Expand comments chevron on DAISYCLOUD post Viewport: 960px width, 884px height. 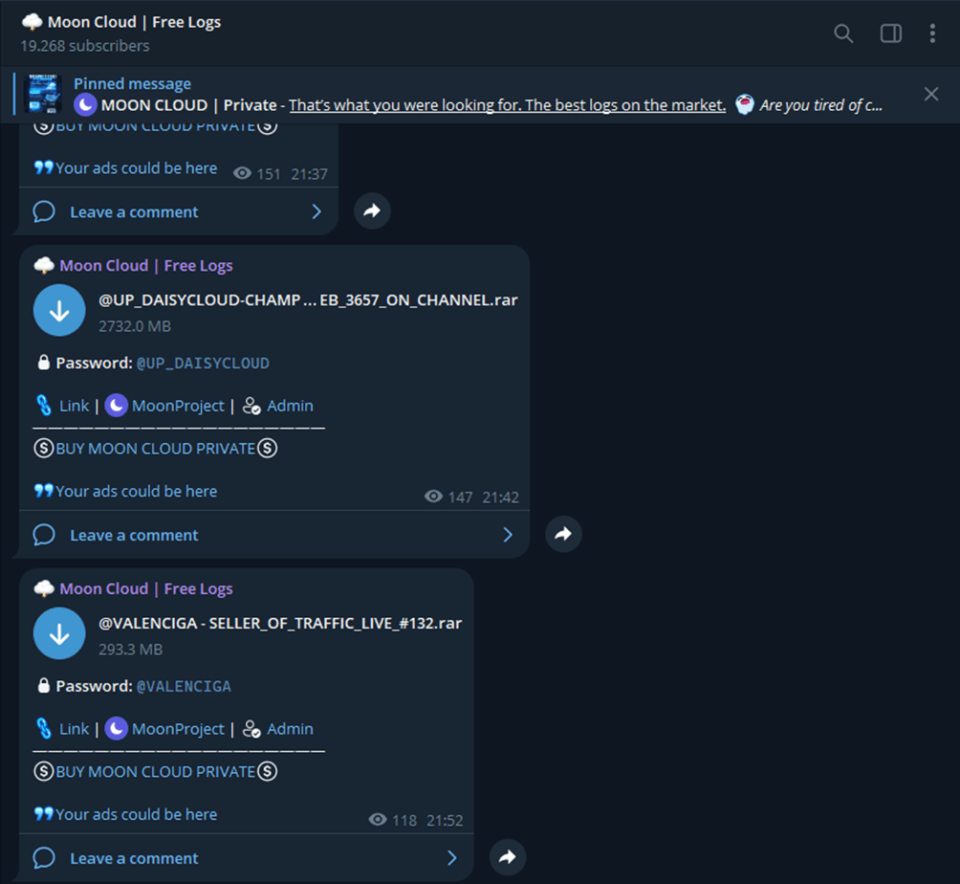click(x=508, y=535)
